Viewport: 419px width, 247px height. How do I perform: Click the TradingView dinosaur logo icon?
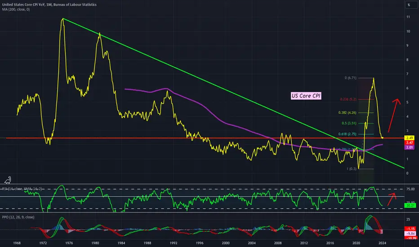[x=8, y=180]
